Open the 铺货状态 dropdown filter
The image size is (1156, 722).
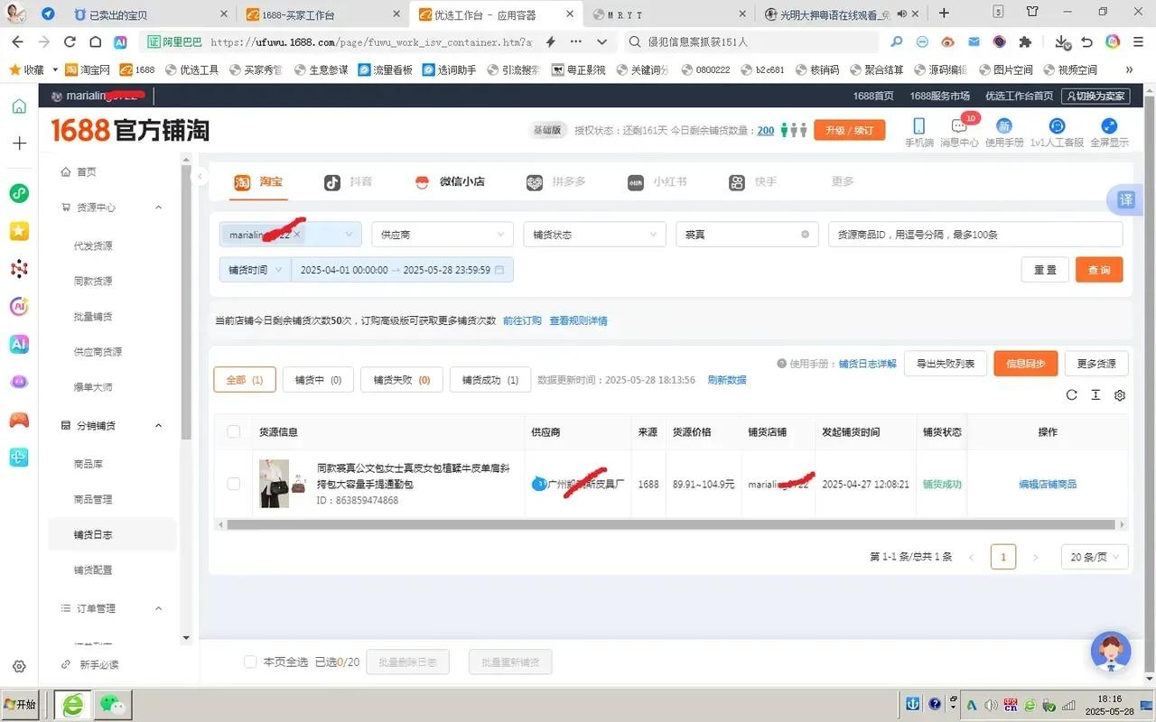(594, 235)
